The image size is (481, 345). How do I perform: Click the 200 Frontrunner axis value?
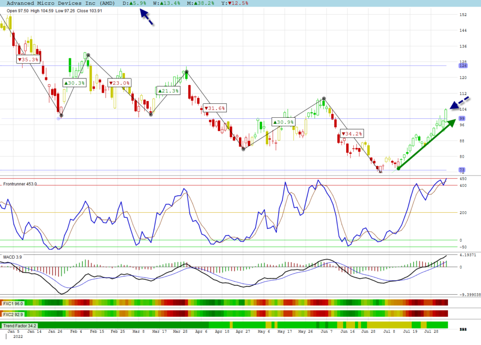[x=463, y=213]
